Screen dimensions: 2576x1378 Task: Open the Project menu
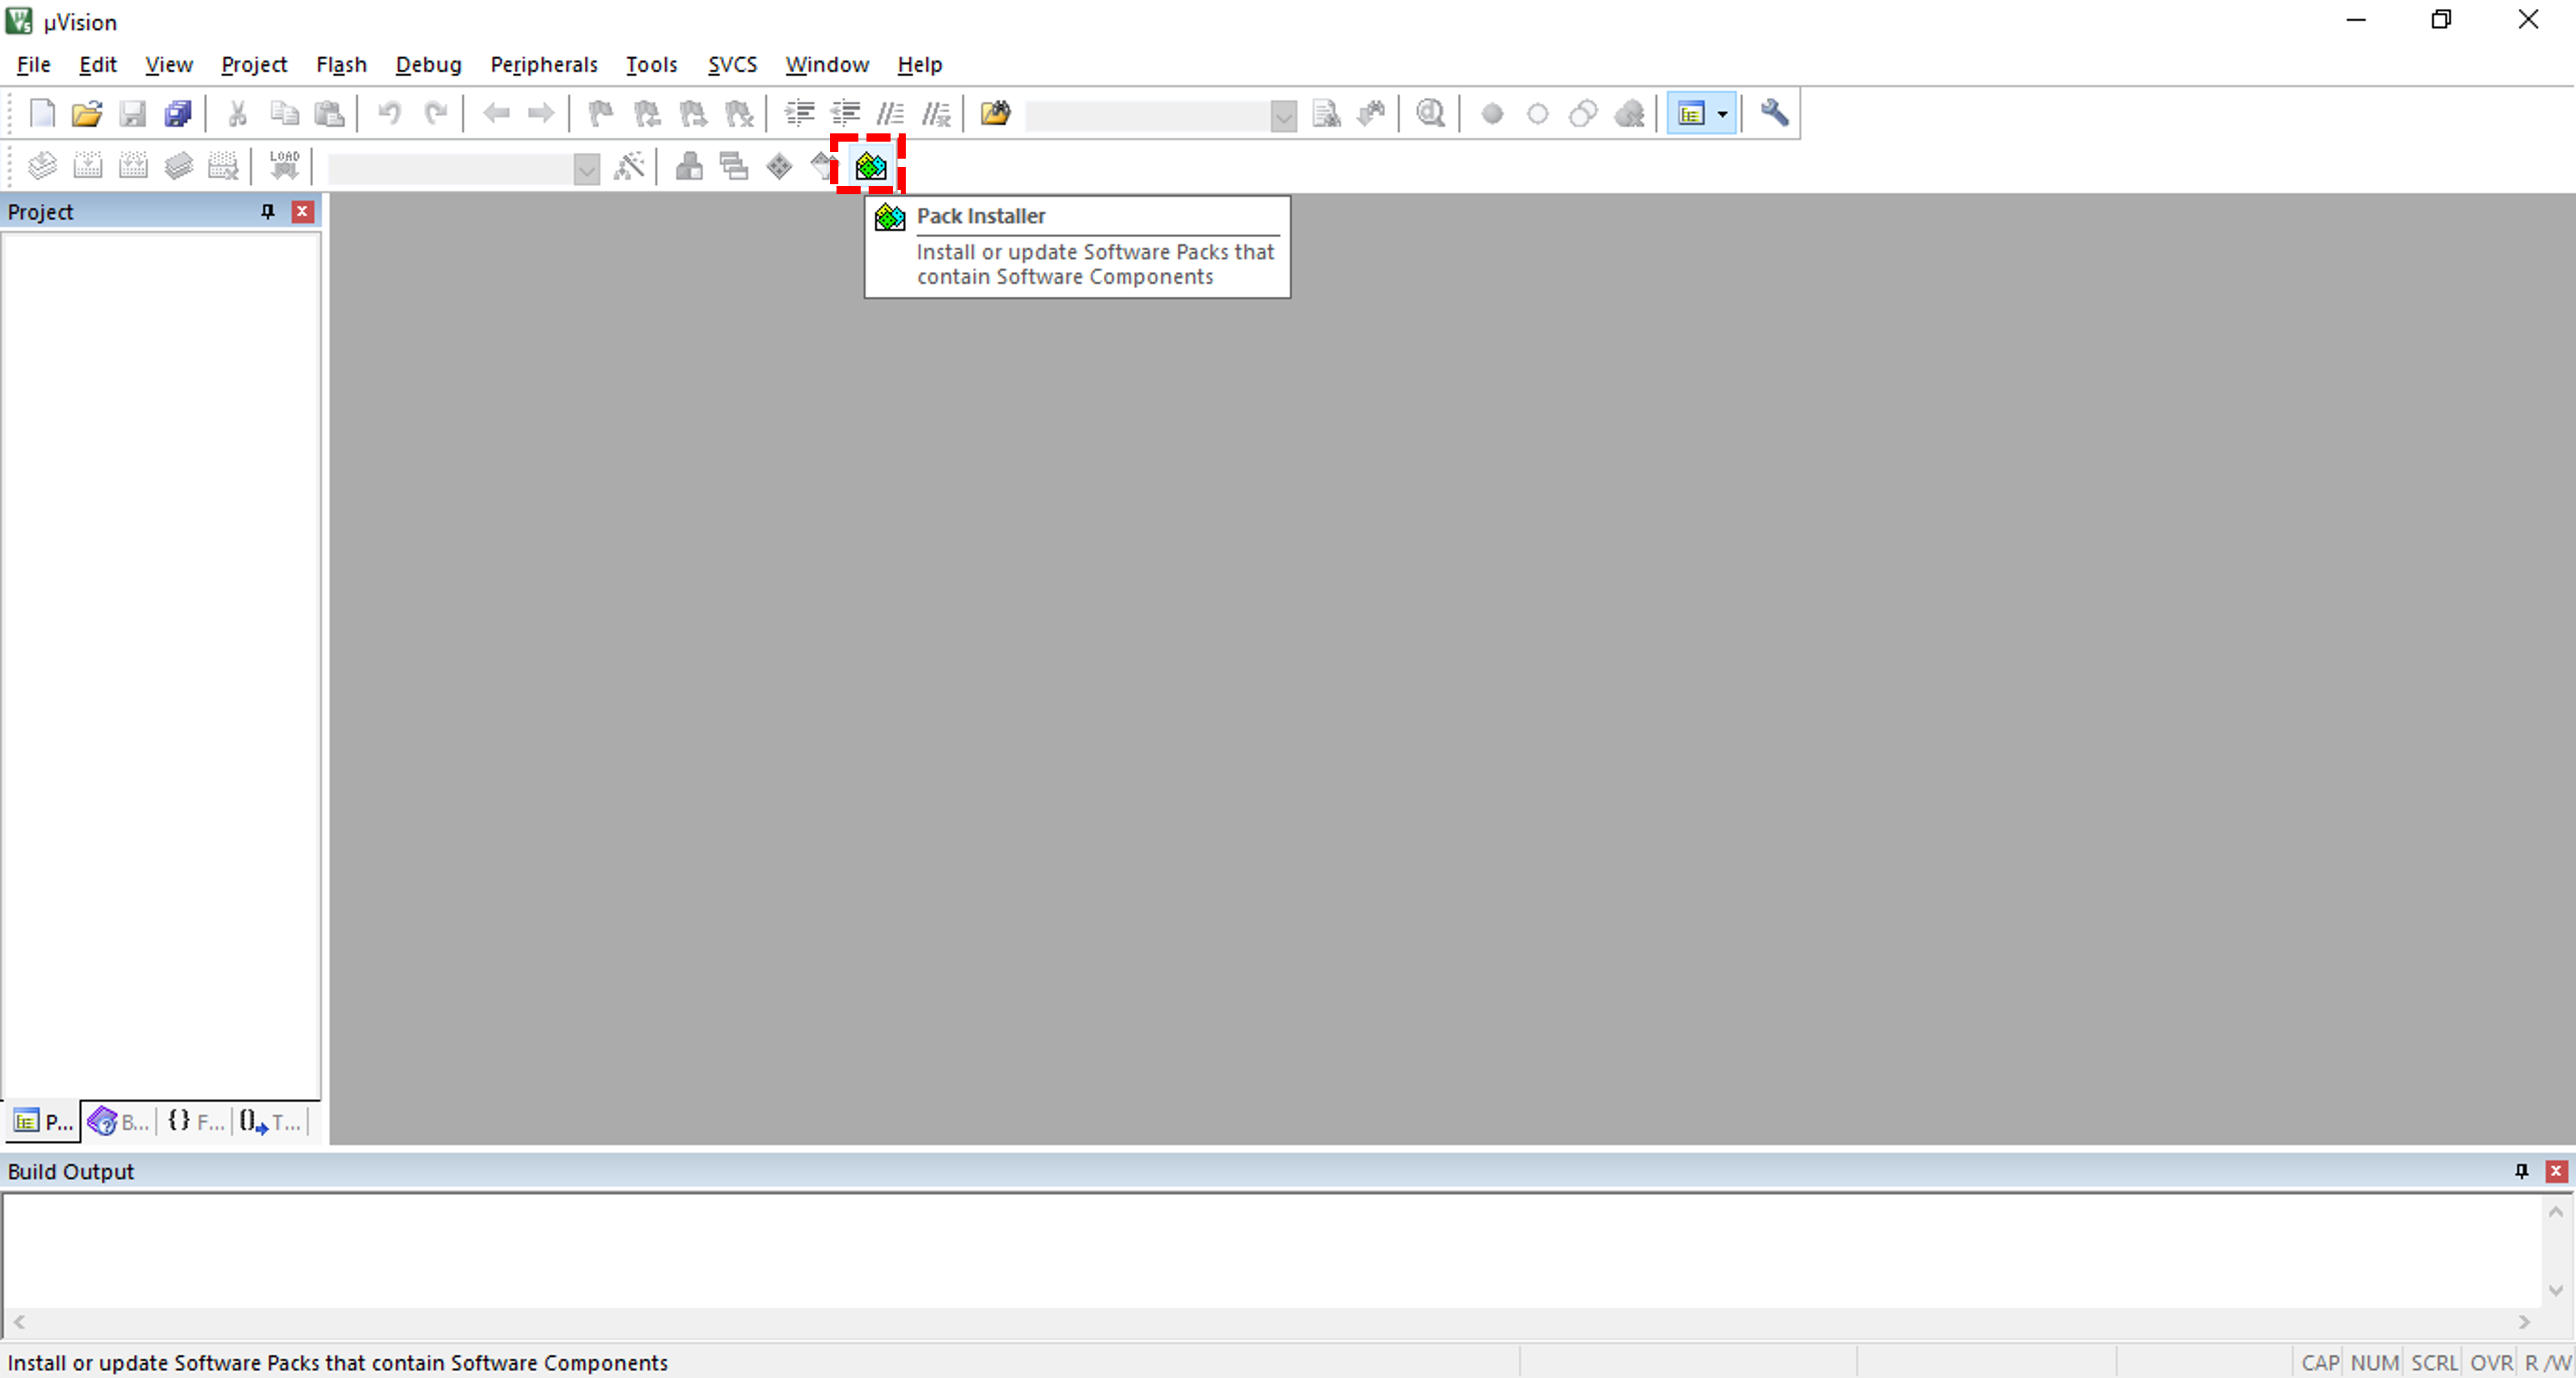254,65
